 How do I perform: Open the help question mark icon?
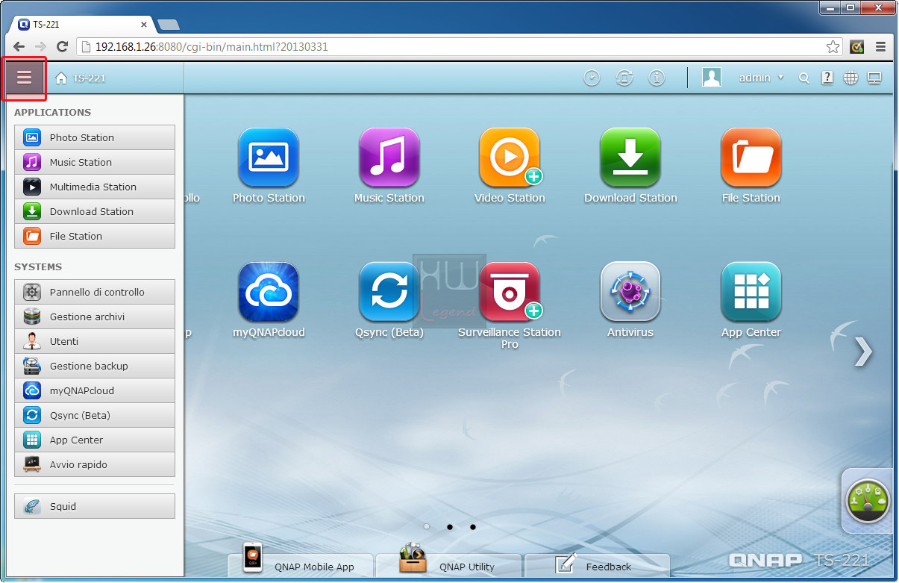[827, 78]
